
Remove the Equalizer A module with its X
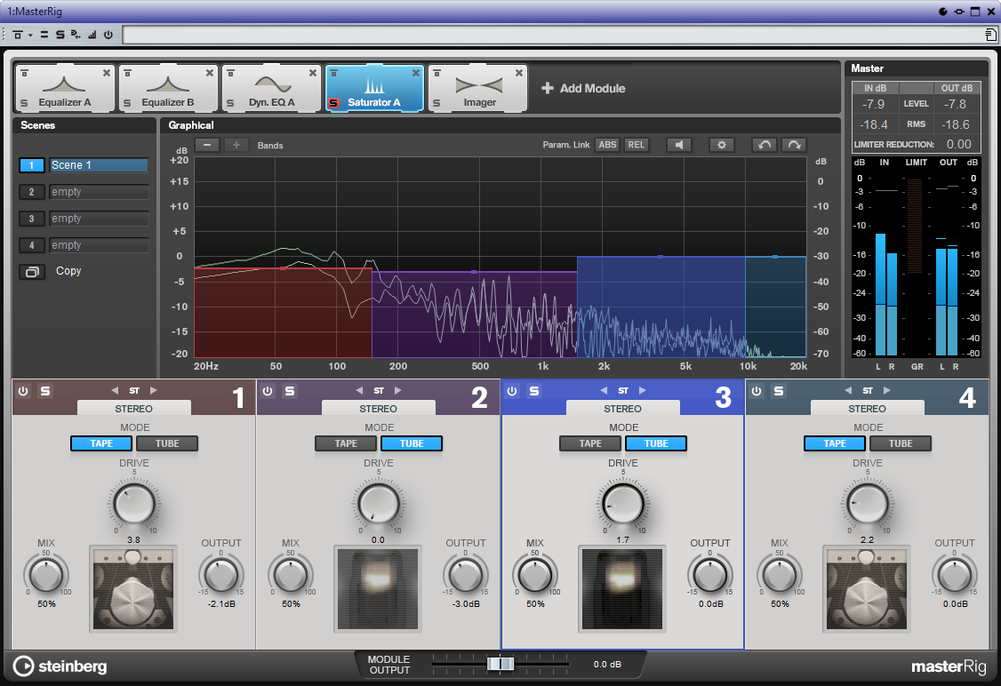click(x=107, y=74)
